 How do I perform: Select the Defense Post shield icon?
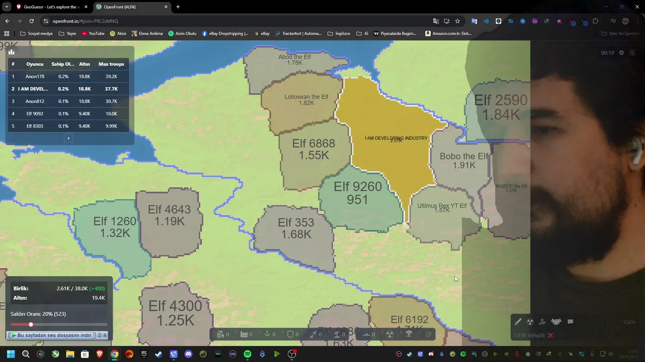(290, 334)
